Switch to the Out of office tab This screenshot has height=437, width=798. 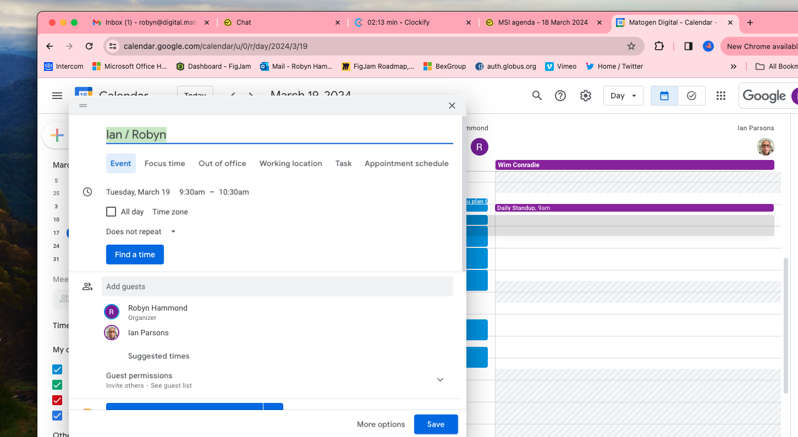tap(222, 163)
